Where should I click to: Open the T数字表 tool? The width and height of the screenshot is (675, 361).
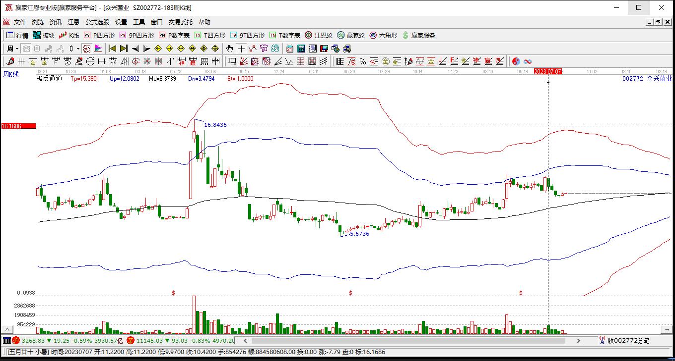click(x=285, y=35)
